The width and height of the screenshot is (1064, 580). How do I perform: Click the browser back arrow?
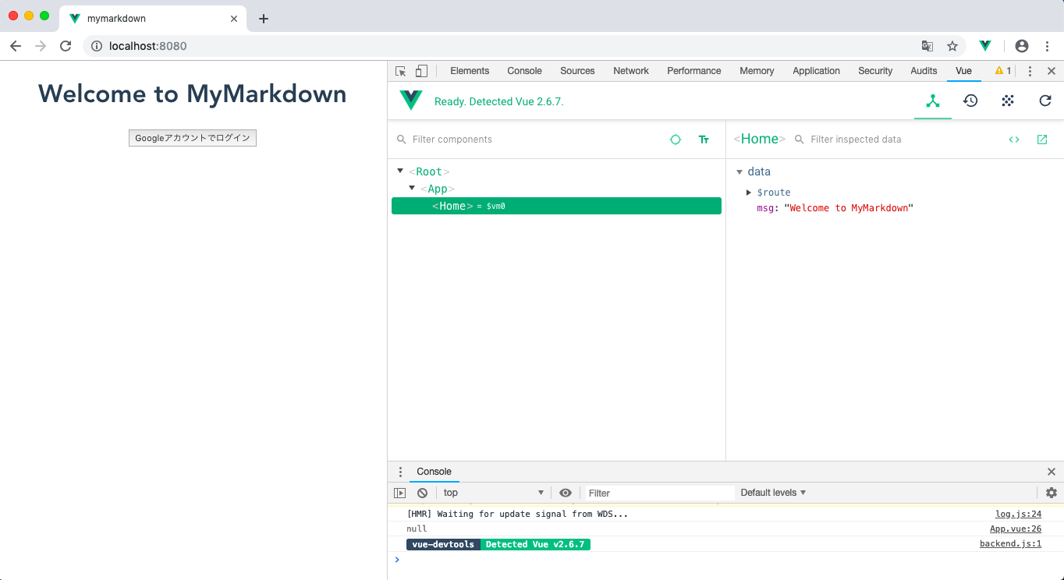(16, 46)
